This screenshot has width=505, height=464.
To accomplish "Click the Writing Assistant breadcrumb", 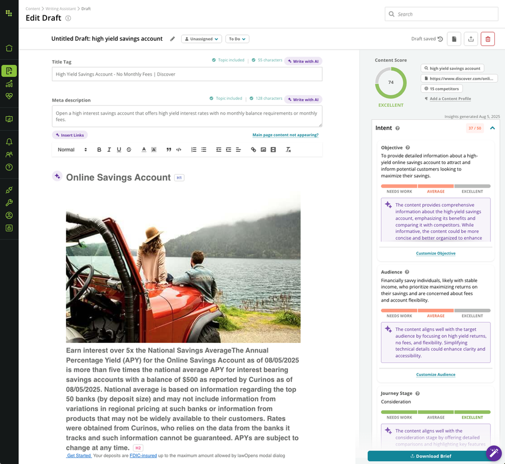I will click(61, 9).
